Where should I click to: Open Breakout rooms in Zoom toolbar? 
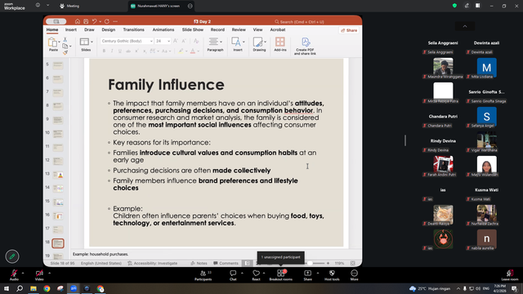280,275
